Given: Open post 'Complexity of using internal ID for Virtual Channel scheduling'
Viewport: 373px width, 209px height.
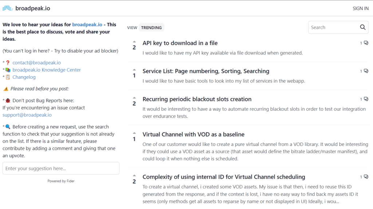Looking at the screenshot, I should click(x=224, y=177).
